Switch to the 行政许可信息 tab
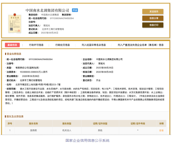Viewport: 174px width, 146px height. point(36,45)
